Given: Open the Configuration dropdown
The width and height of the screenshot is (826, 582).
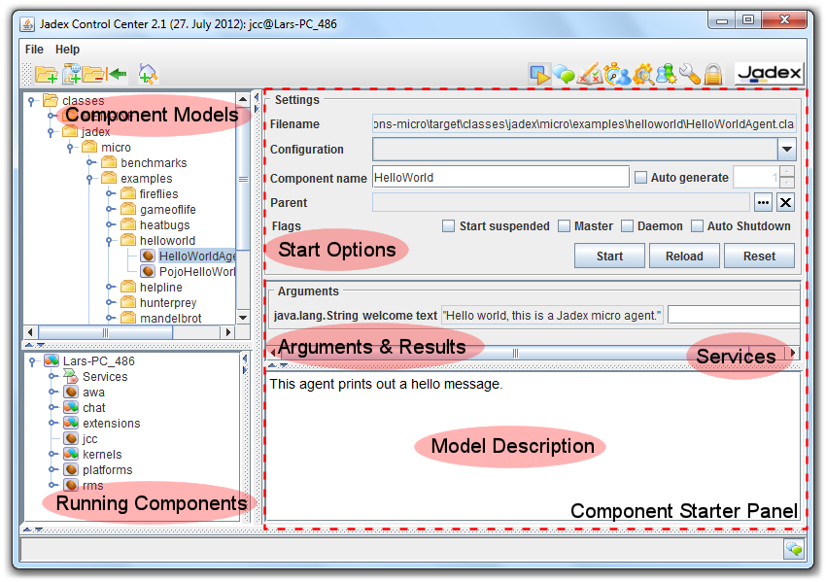Looking at the screenshot, I should [786, 150].
